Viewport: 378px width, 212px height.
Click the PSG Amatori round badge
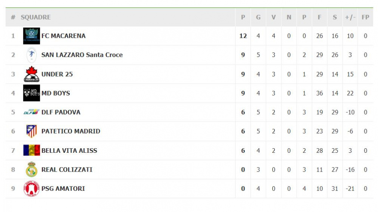coord(32,189)
